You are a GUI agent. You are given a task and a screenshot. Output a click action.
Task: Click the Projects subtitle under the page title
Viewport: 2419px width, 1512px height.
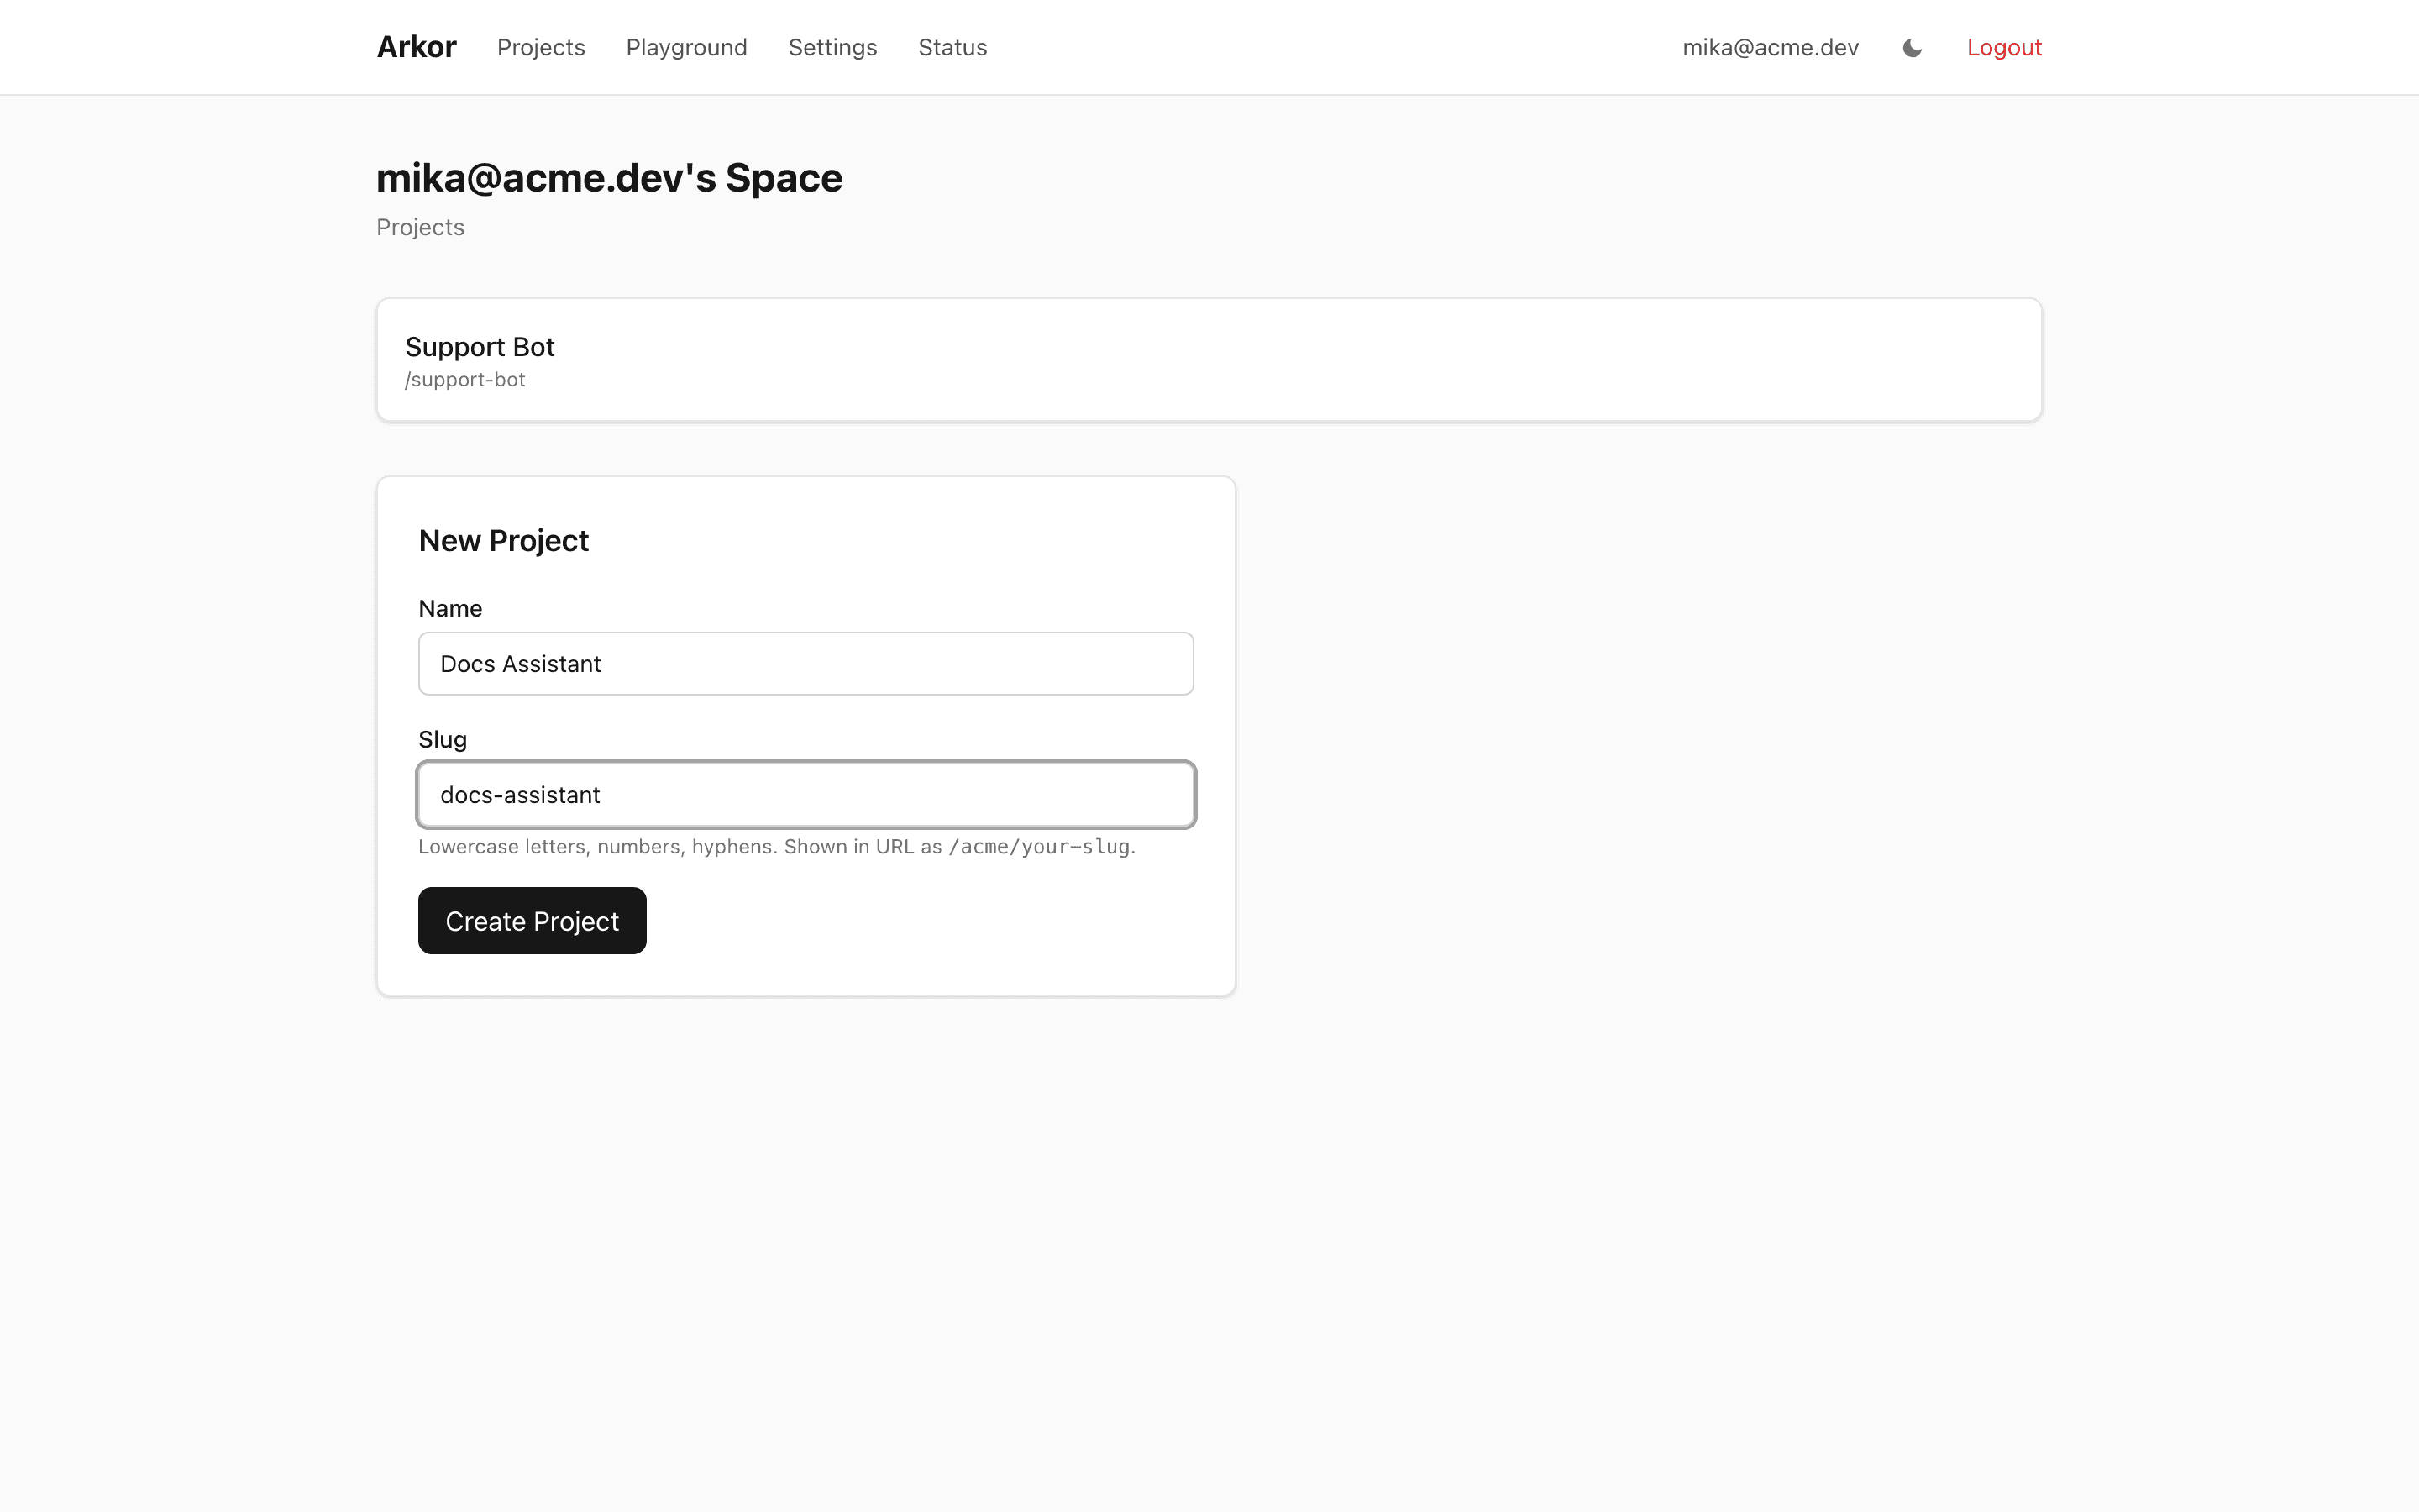pyautogui.click(x=420, y=228)
